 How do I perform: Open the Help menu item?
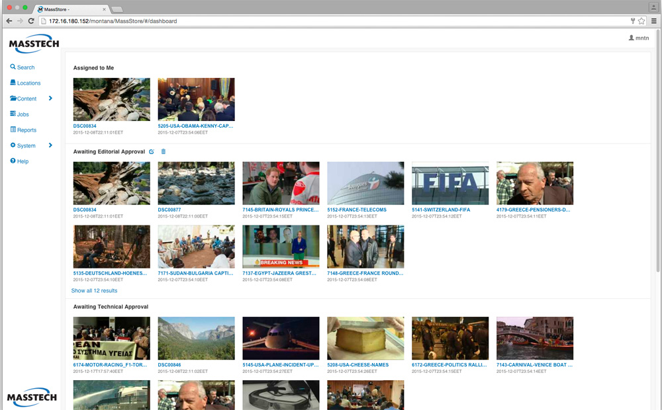(x=23, y=161)
